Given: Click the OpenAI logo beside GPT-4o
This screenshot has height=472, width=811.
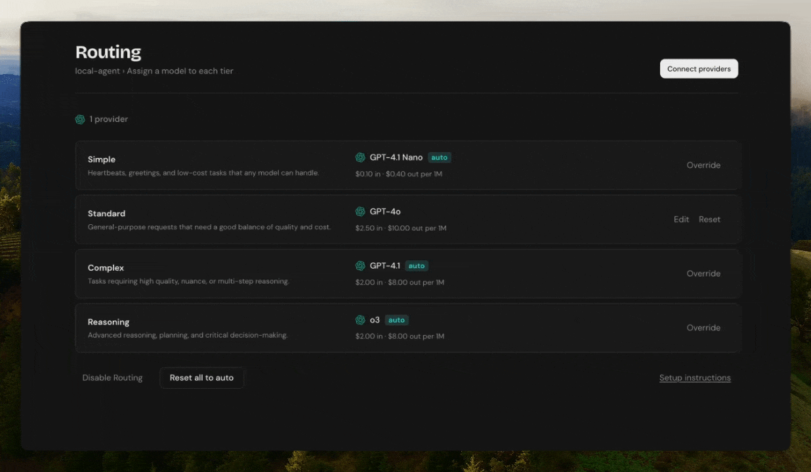Looking at the screenshot, I should [x=360, y=211].
